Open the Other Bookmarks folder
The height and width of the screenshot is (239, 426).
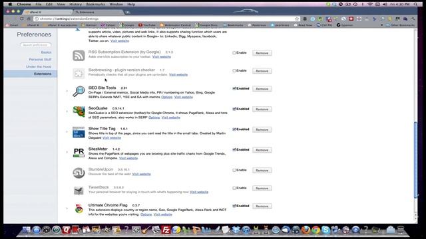[401, 25]
